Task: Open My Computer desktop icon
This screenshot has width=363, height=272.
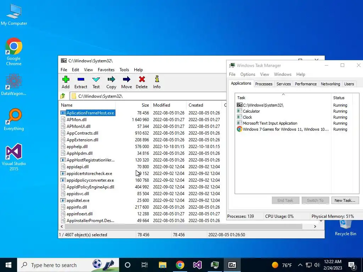Action: [14, 15]
